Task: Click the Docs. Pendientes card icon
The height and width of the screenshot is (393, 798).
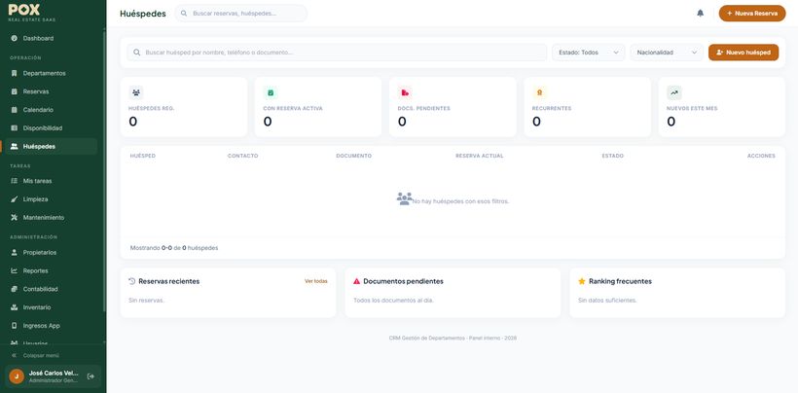Action: [405, 92]
